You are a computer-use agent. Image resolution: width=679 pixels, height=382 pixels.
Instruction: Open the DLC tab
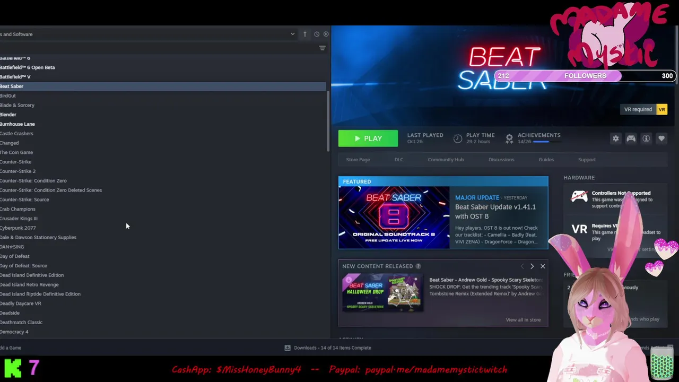tap(399, 160)
